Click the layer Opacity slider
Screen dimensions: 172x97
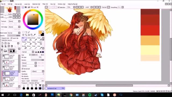14,36
